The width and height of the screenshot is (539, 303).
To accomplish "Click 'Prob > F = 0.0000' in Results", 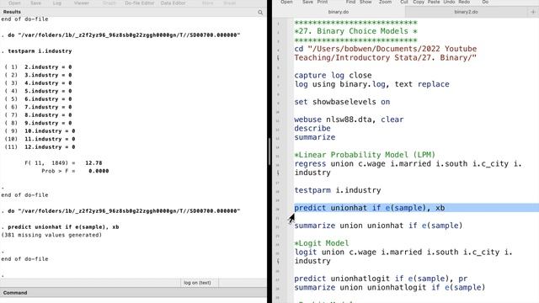I will (x=75, y=171).
